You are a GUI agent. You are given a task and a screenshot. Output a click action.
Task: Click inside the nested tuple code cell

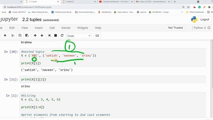(112, 57)
